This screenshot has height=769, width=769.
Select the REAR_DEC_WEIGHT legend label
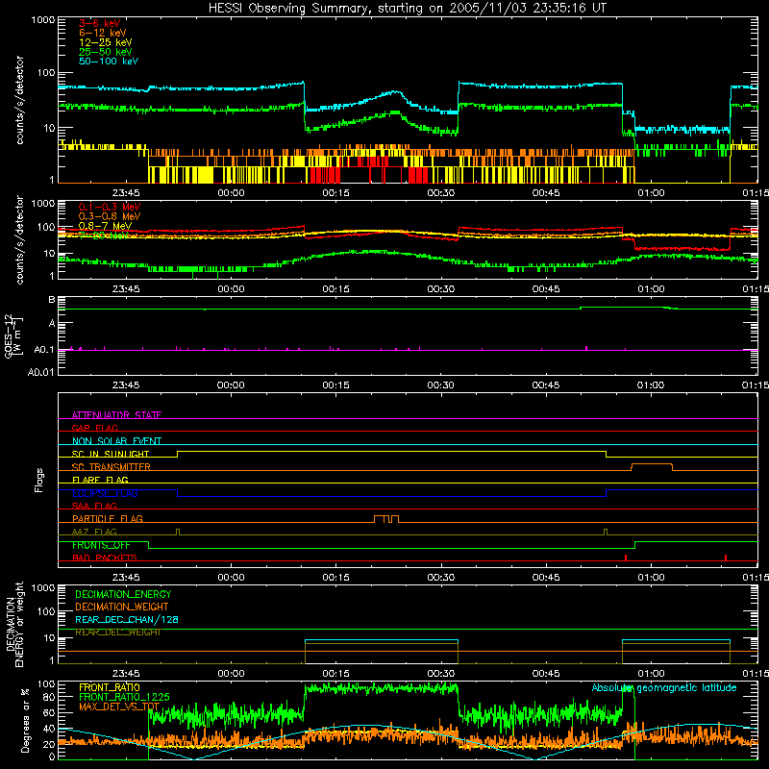pos(117,633)
